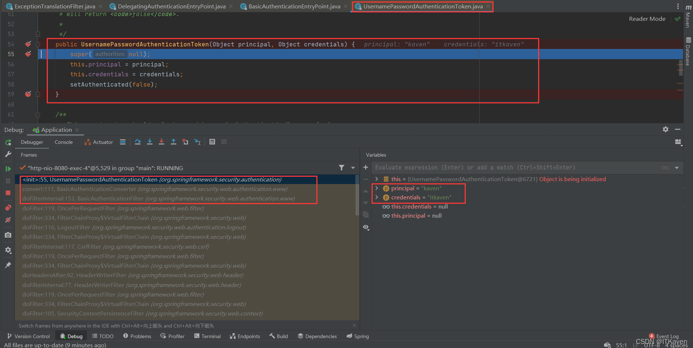Screen dimensions: 693x348
Task: Open the Terminal tool window
Action: click(x=207, y=336)
